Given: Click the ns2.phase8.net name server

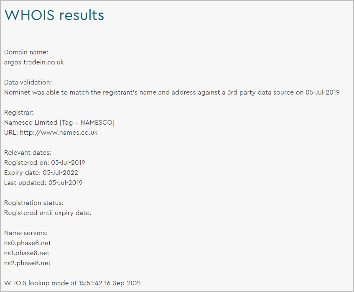Looking at the screenshot, I should tap(28, 263).
